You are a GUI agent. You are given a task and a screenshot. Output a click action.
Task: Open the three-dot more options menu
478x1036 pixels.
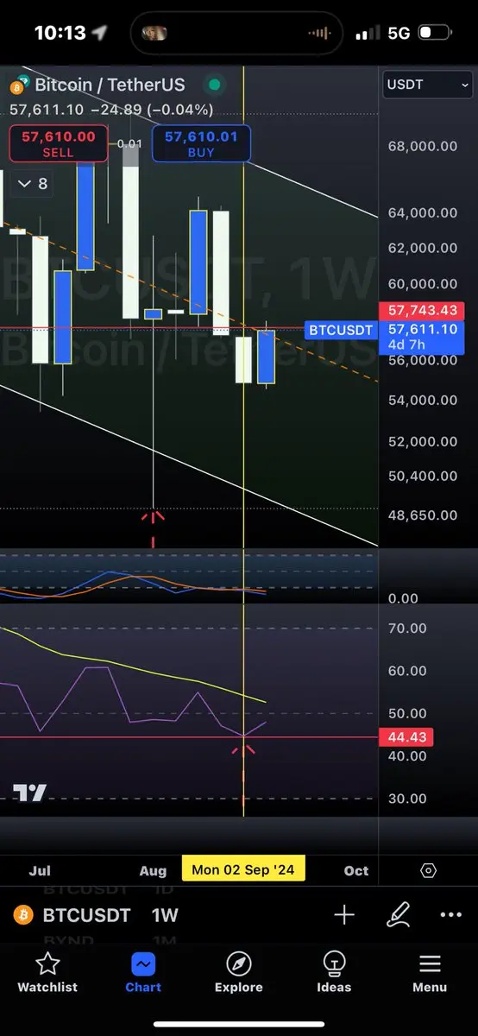coord(451,915)
